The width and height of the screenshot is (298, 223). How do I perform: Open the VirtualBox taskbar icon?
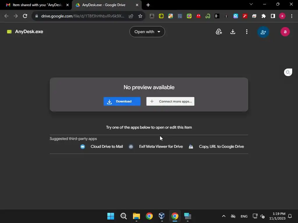(x=162, y=216)
